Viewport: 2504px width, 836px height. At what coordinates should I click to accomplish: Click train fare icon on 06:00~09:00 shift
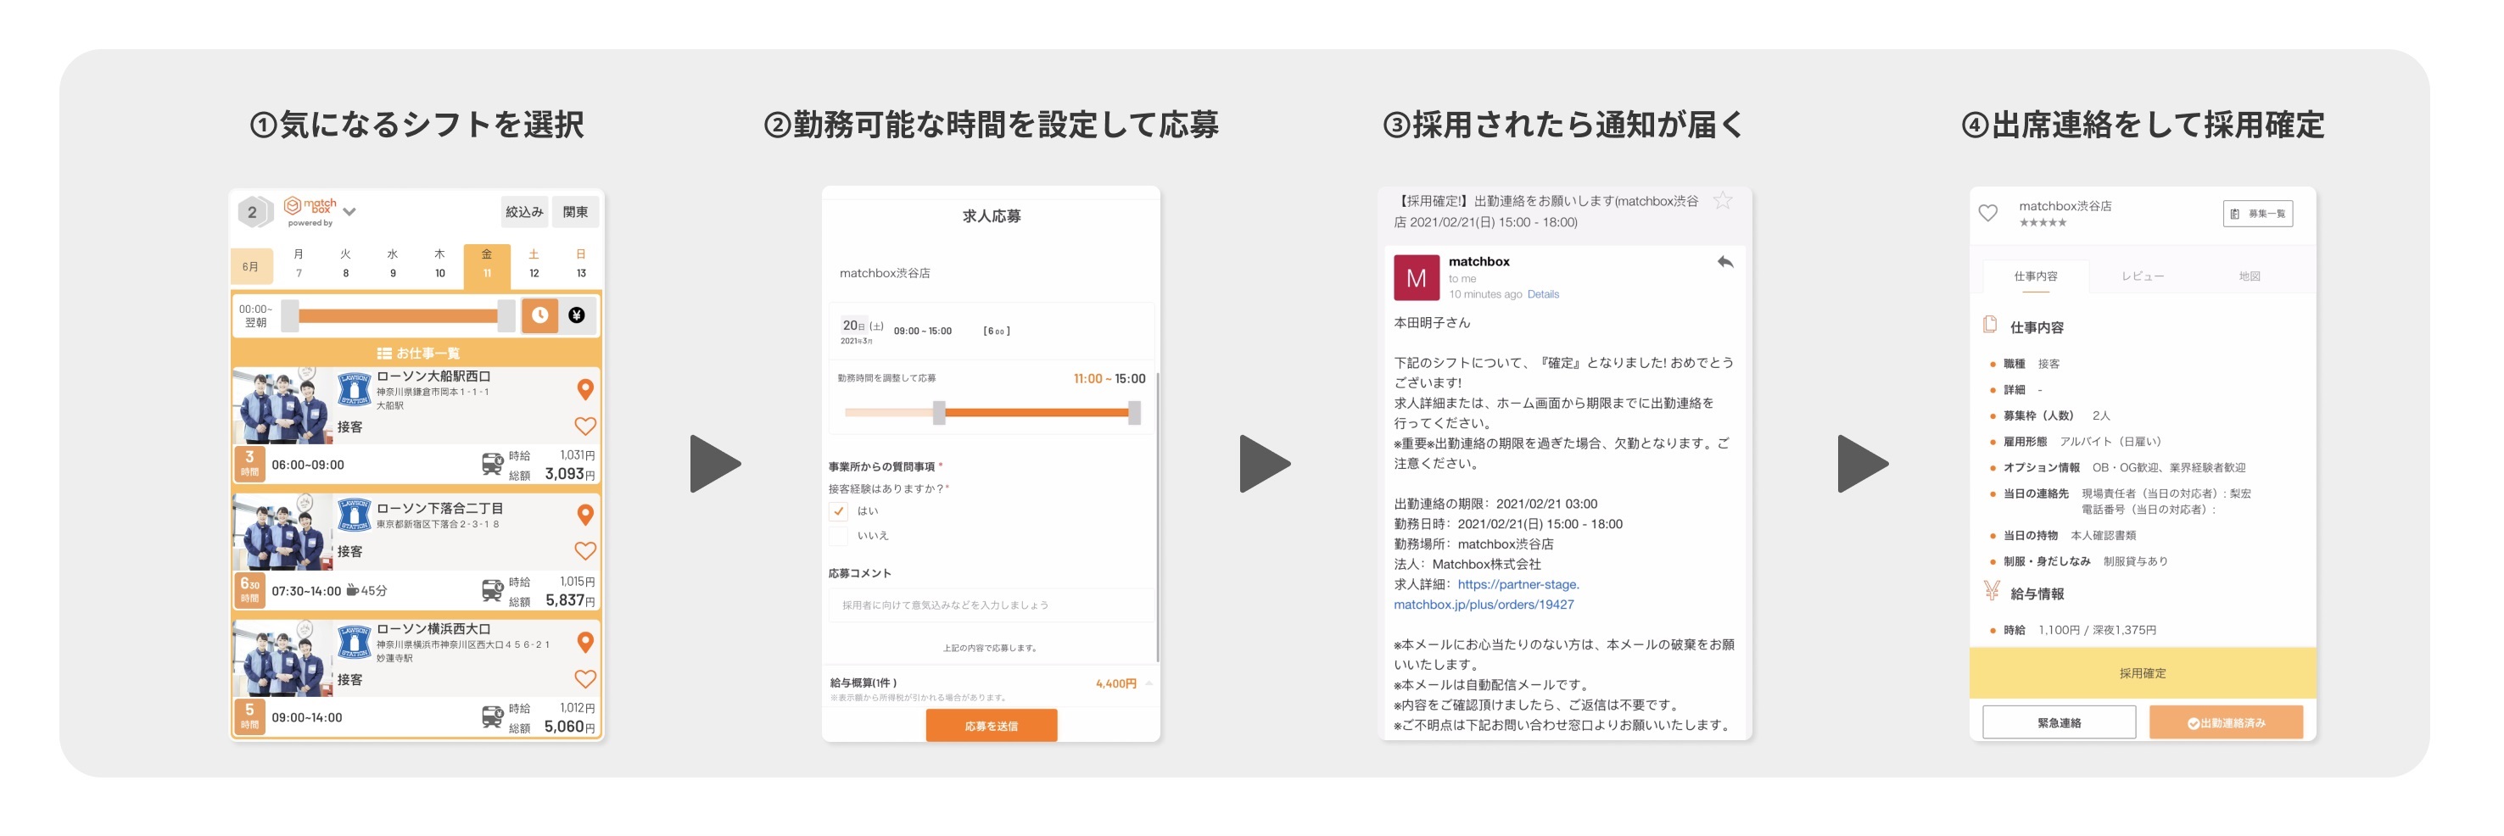[x=492, y=464]
